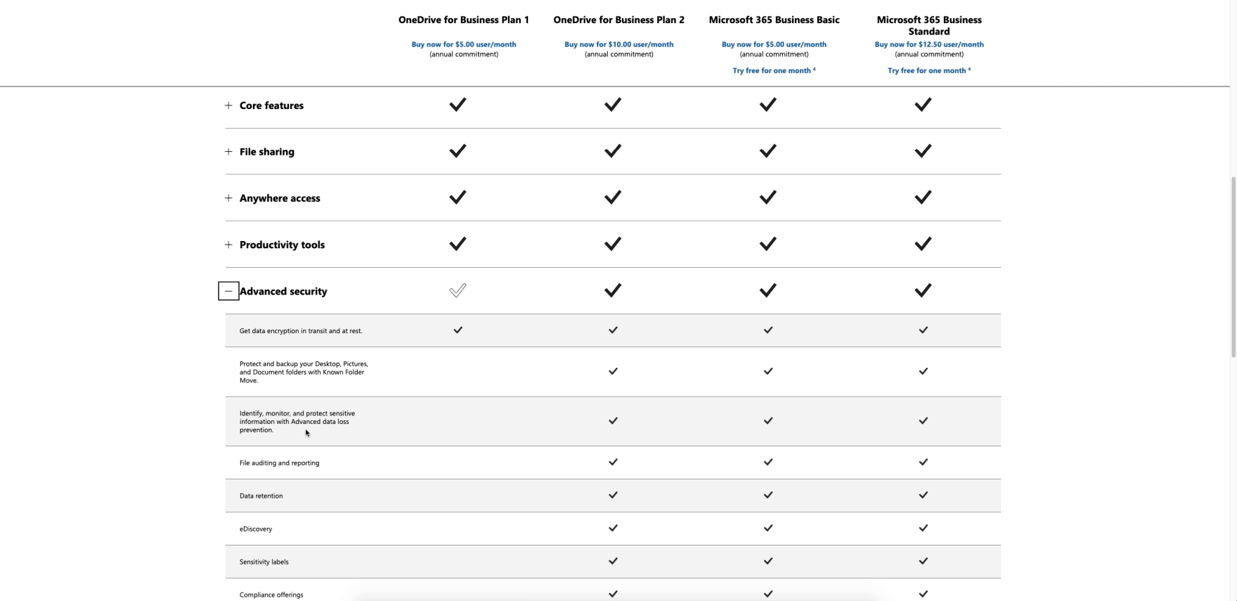
Task: Click eDiscovery checkmark under Plan 2
Action: coord(613,528)
